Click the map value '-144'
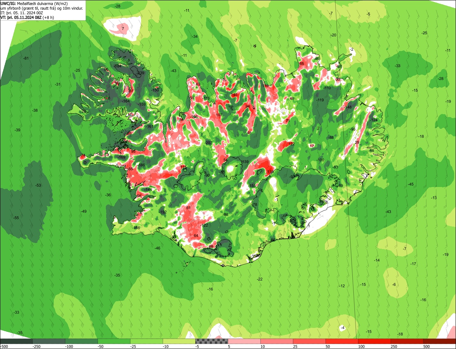 click(x=148, y=189)
